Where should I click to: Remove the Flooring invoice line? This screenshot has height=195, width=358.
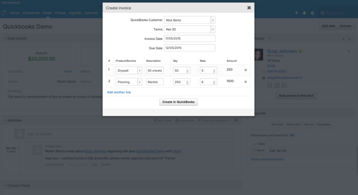tap(246, 81)
